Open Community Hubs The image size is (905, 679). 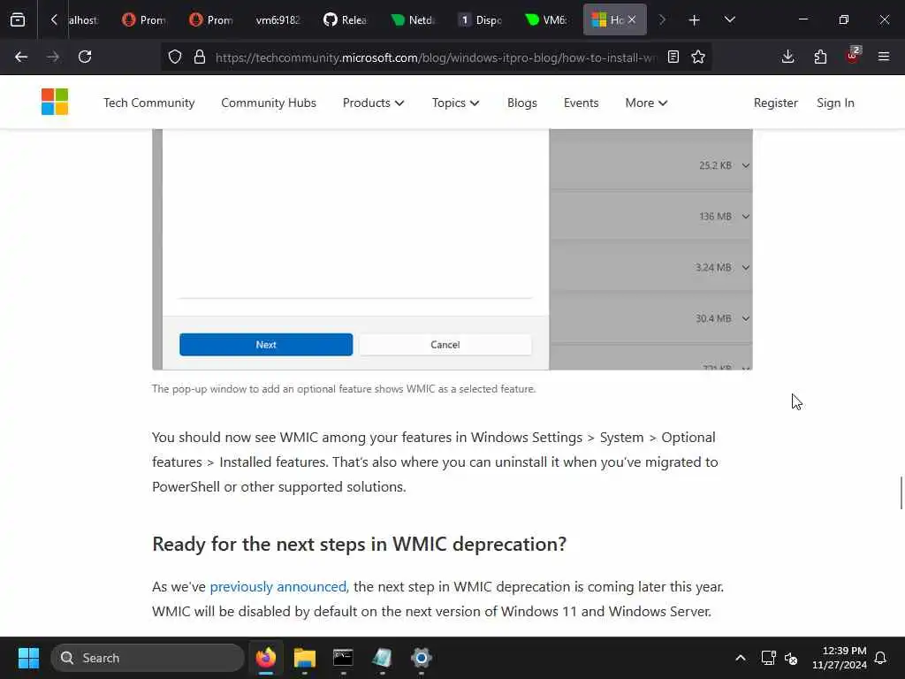[269, 103]
